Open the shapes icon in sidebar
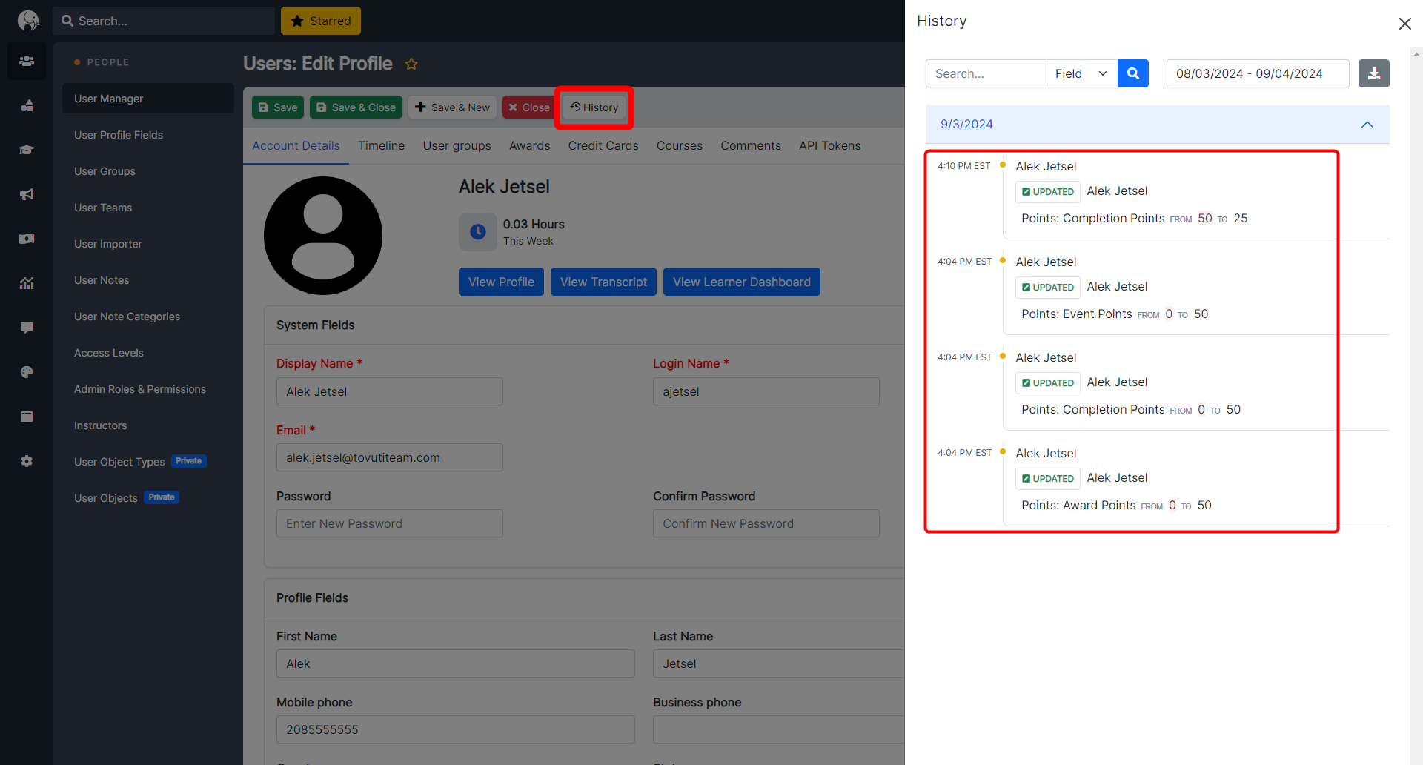Screen dimensions: 1423x765 27,105
